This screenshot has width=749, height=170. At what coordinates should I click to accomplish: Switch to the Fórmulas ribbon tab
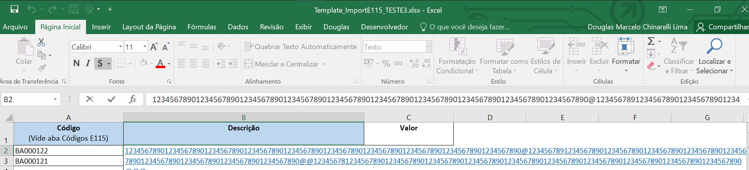pos(202,27)
